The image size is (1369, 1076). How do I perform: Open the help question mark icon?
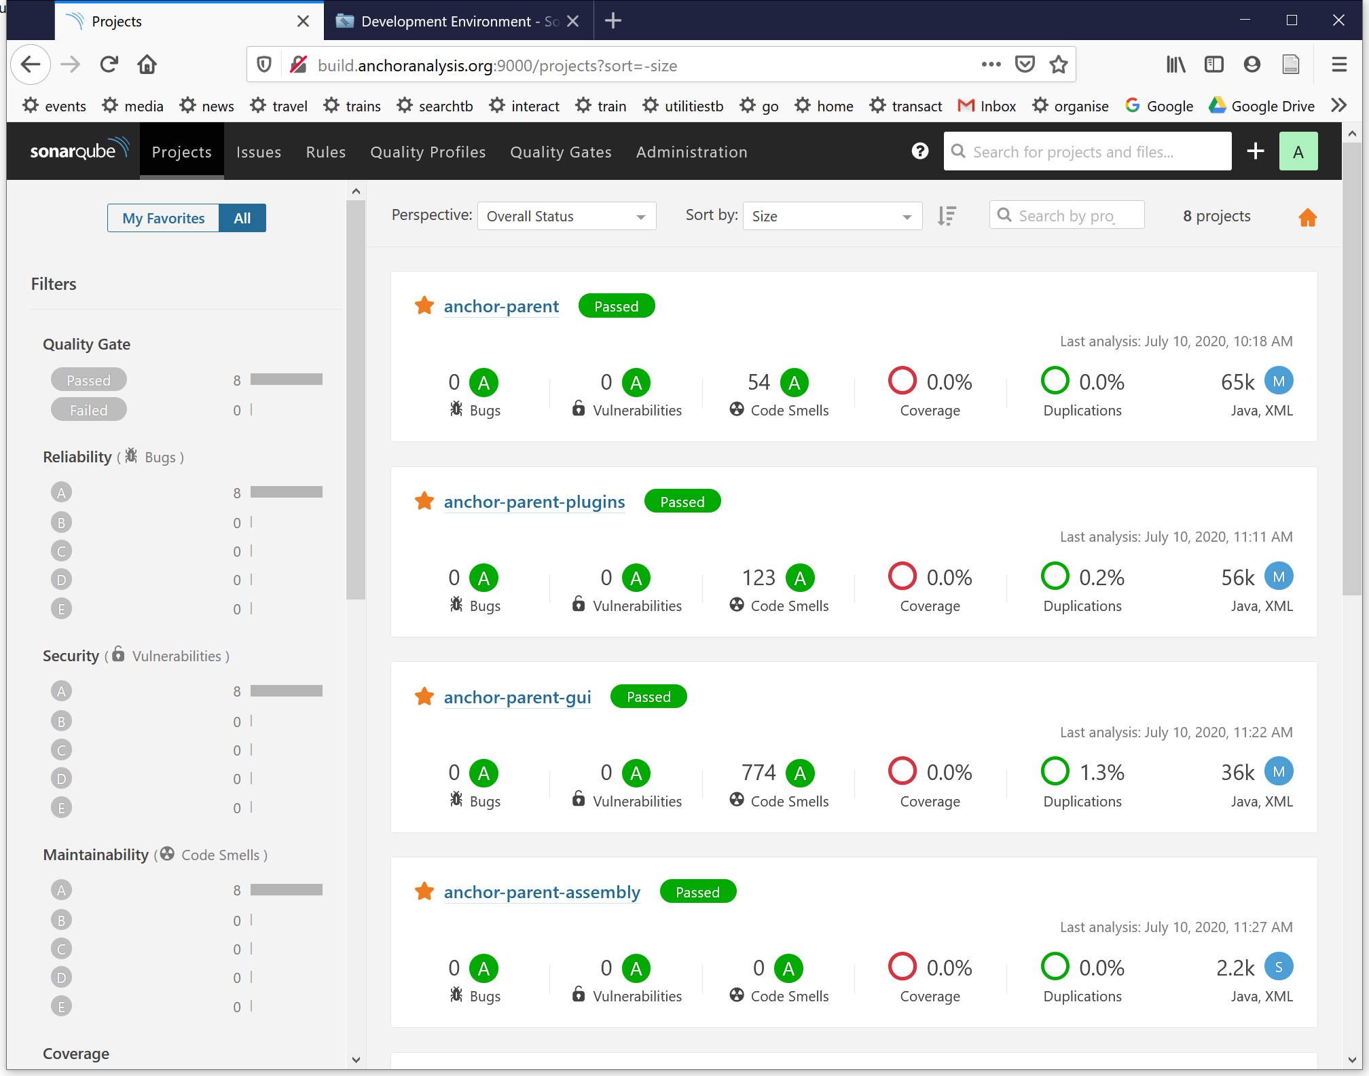[x=919, y=151]
